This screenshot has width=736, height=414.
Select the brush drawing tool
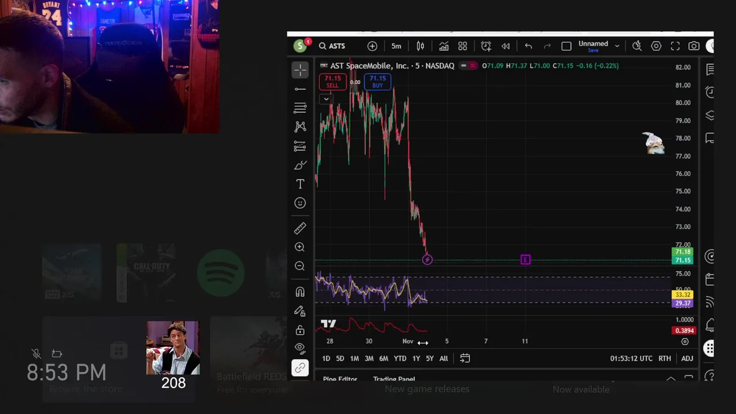point(300,165)
